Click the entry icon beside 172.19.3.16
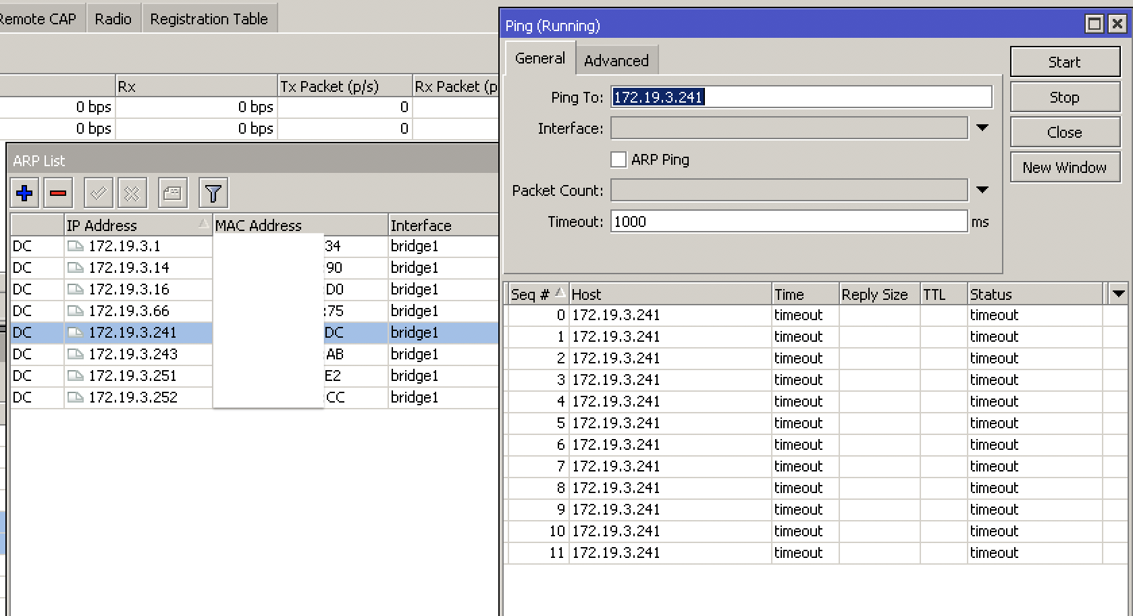Image resolution: width=1133 pixels, height=616 pixels. coord(76,289)
